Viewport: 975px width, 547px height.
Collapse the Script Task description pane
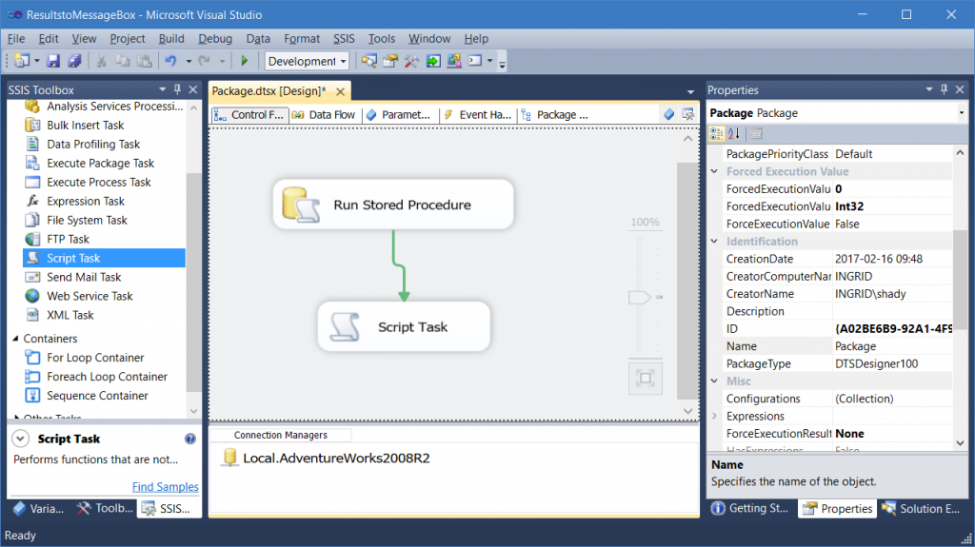(21, 439)
